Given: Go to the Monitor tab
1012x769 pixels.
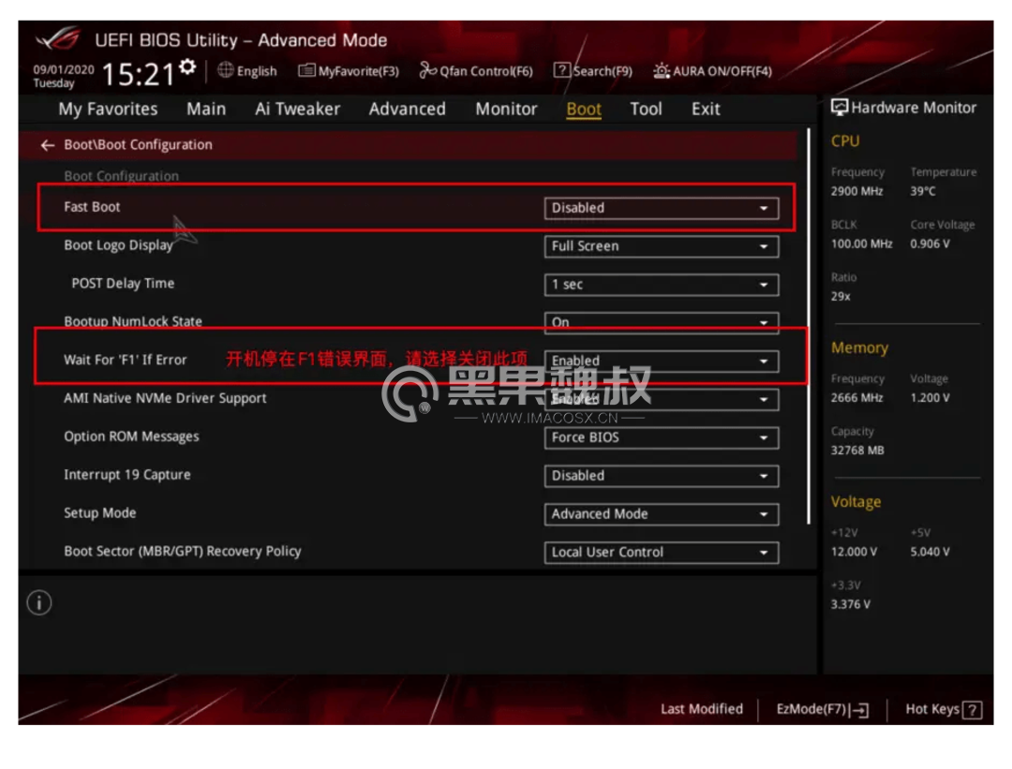Looking at the screenshot, I should coord(506,109).
